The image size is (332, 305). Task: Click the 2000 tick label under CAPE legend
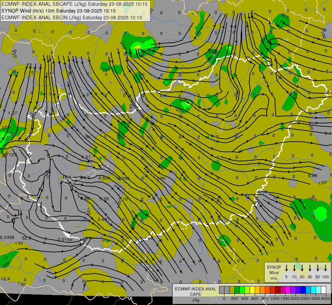click(295, 299)
